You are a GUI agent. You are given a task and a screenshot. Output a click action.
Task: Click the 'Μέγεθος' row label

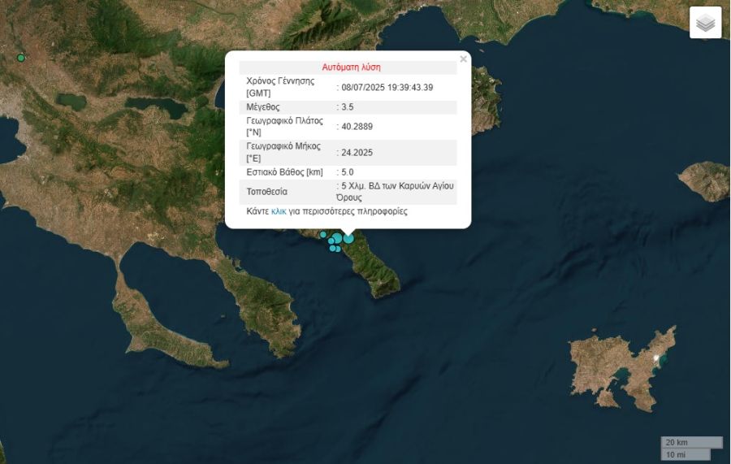262,107
